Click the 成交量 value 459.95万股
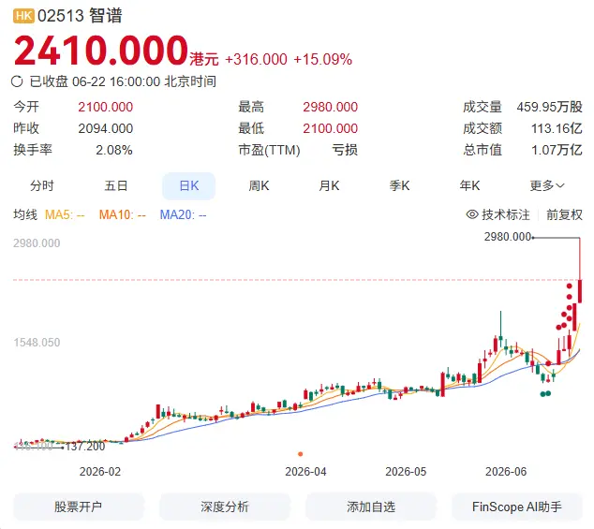Viewport: 594px width, 529px height. coord(549,107)
